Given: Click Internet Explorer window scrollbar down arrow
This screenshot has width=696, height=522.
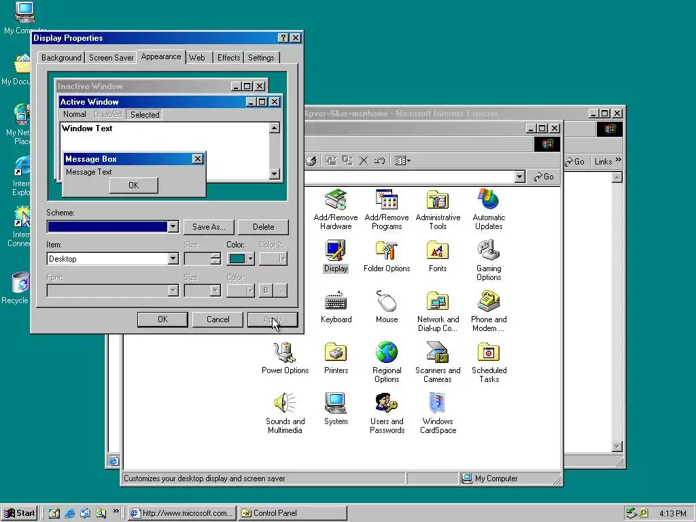Looking at the screenshot, I should [616, 446].
